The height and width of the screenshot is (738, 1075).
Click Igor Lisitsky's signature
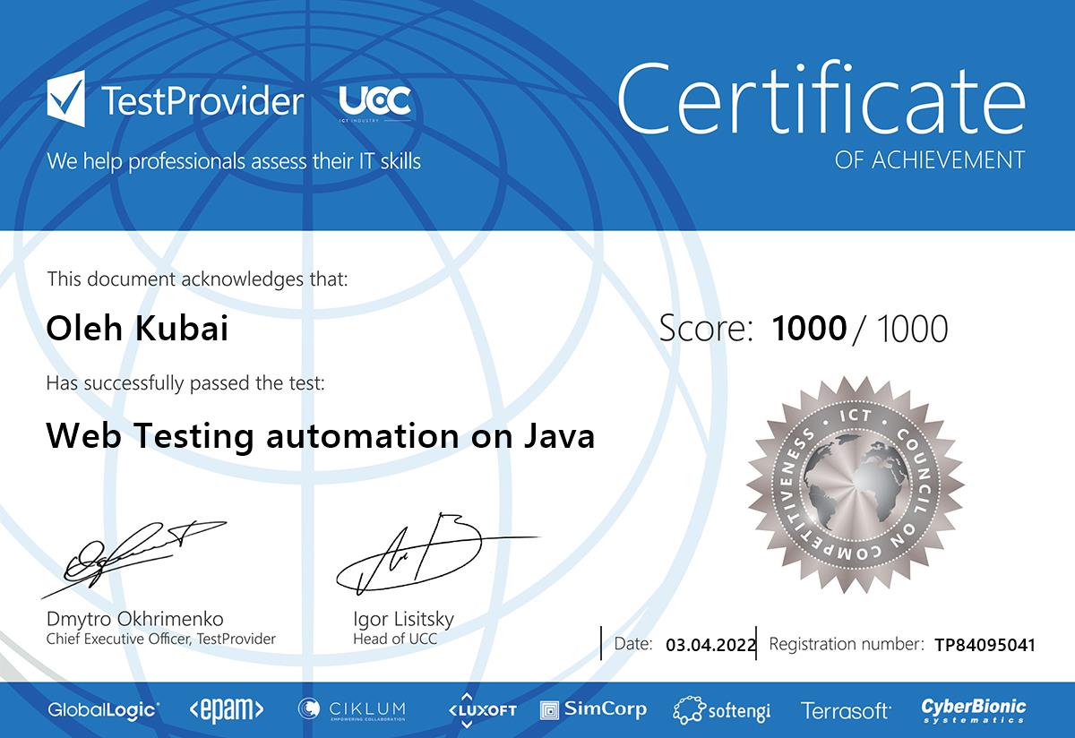click(421, 553)
